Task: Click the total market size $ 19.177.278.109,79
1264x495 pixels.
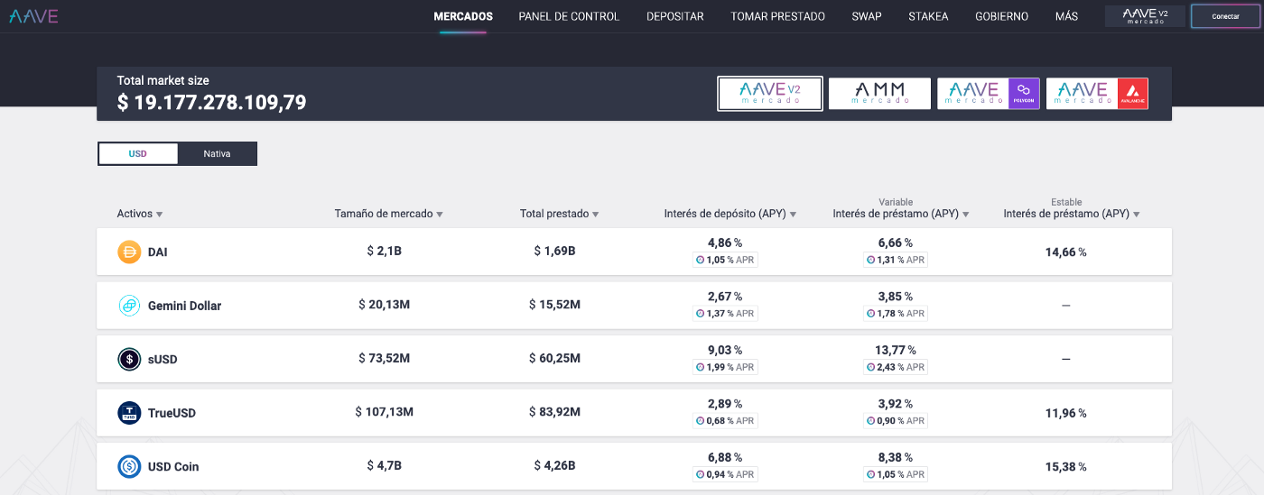Action: pos(212,103)
